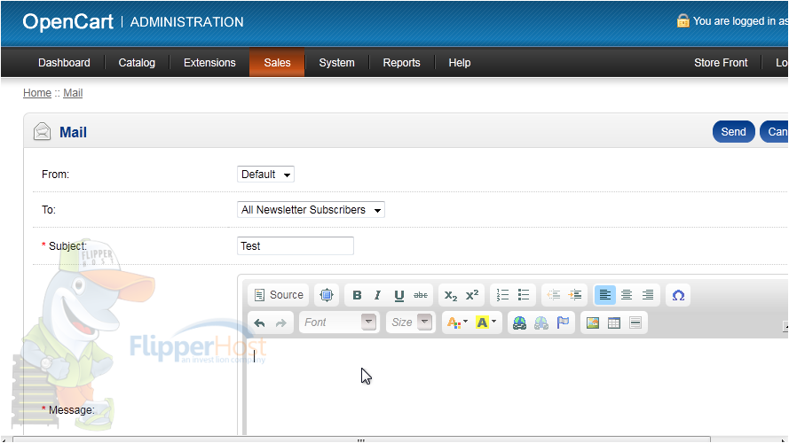This screenshot has width=789, height=443.
Task: Open the Catalog menu
Action: point(137,62)
